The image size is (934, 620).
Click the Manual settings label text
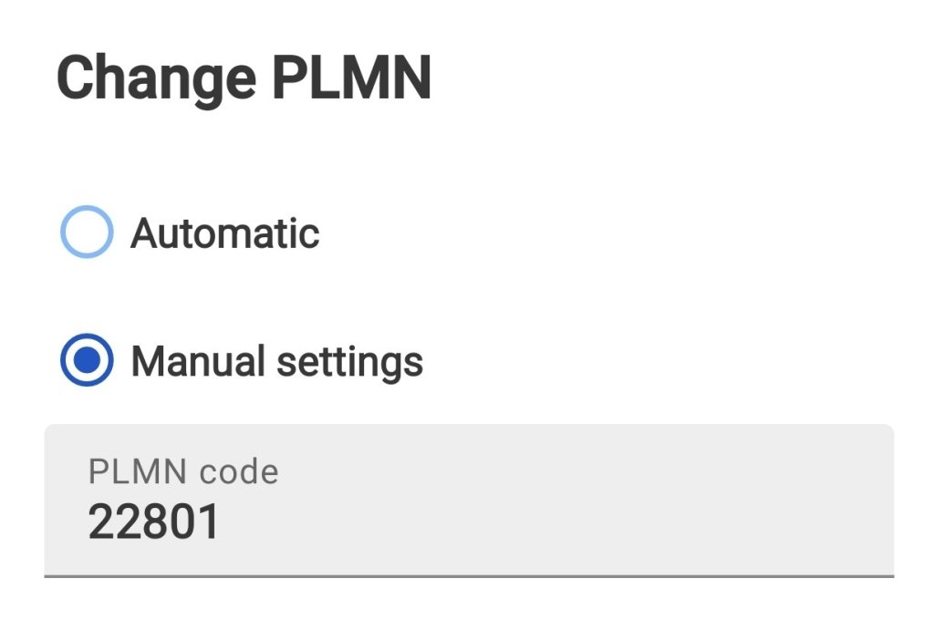[x=277, y=362]
